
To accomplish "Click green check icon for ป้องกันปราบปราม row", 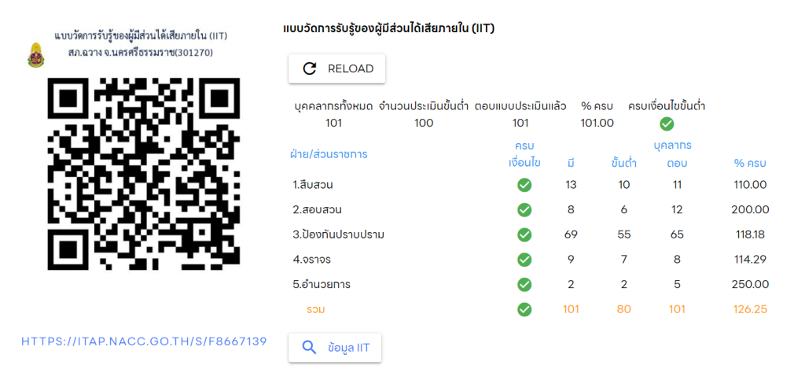I will point(524,234).
